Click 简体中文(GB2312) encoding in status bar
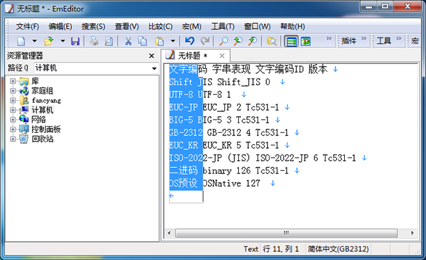Viewport: 426px width, 260px height. [338, 249]
